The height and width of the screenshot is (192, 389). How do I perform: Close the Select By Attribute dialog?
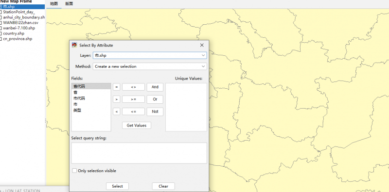pos(202,45)
